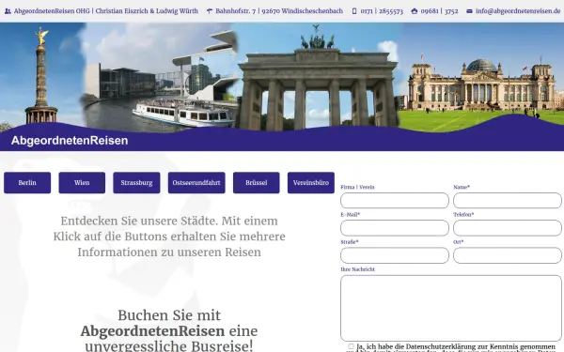Image resolution: width=564 pixels, height=352 pixels.
Task: Open the Vereinsbüro button
Action: (311, 182)
